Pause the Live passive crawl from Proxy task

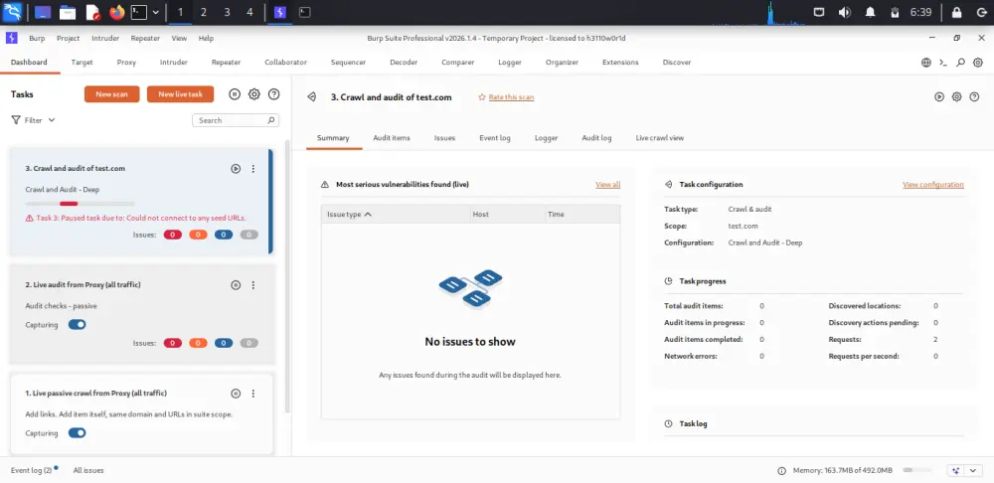click(x=236, y=394)
